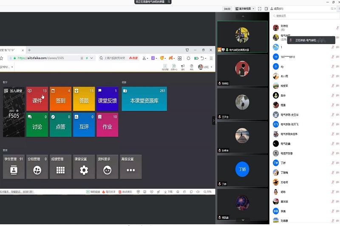Open the browser hamburger menu
The height and width of the screenshot is (226, 340).
[x=211, y=58]
